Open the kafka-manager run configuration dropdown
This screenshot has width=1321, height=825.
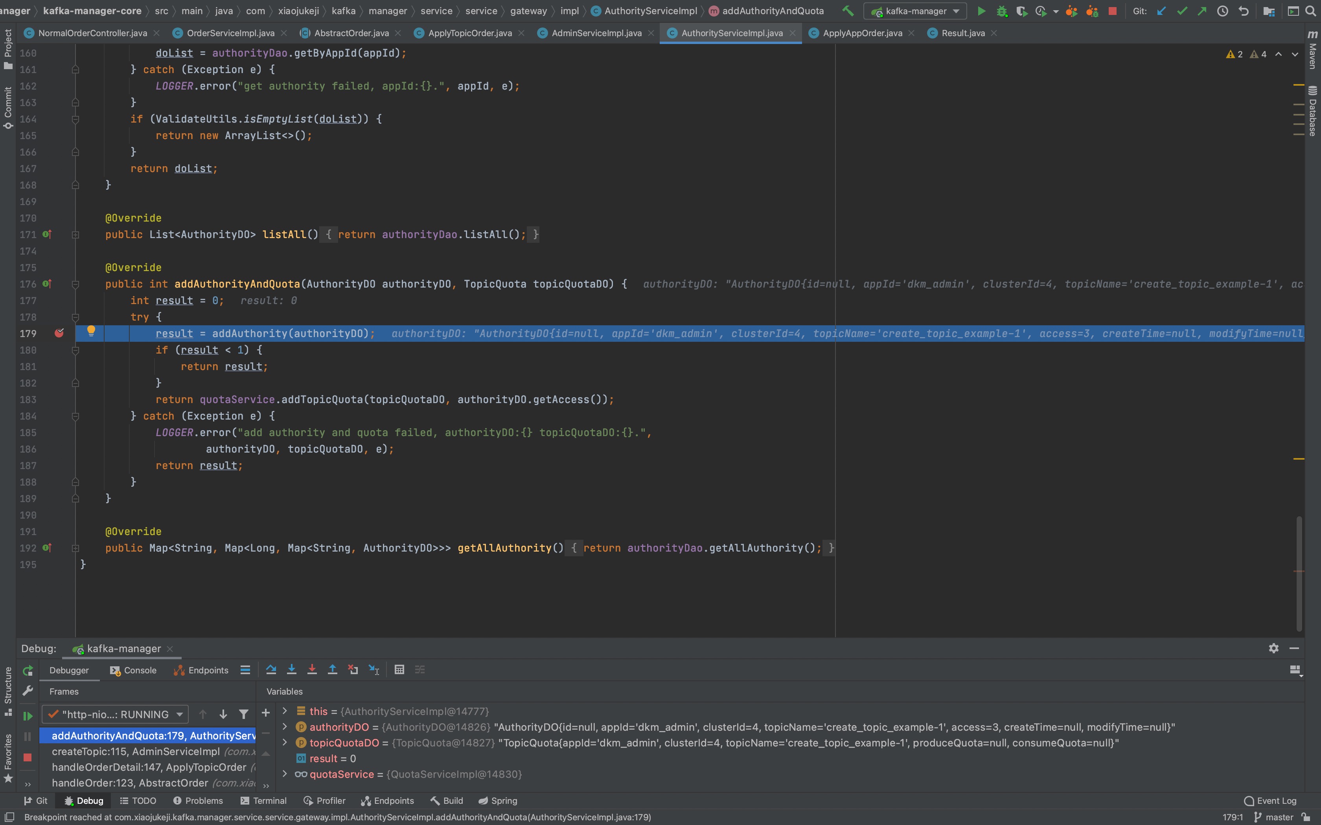point(915,11)
